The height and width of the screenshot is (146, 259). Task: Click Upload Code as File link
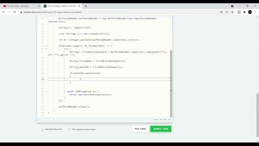[x=53, y=129]
